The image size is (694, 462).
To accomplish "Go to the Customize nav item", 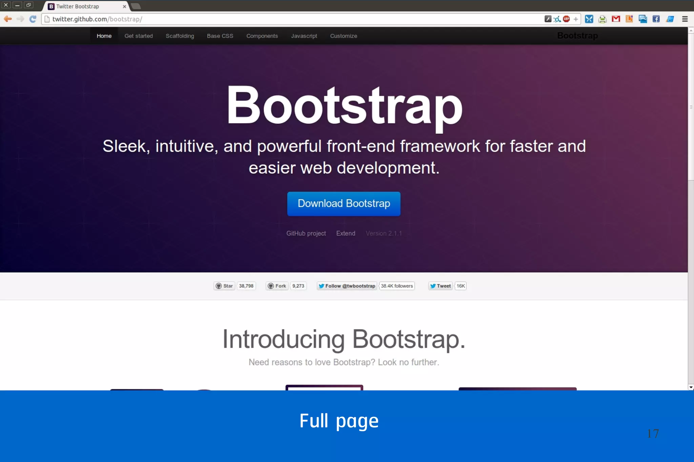I will pos(343,36).
